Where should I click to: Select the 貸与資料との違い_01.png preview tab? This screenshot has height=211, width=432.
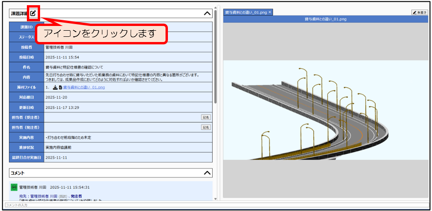[x=245, y=12]
